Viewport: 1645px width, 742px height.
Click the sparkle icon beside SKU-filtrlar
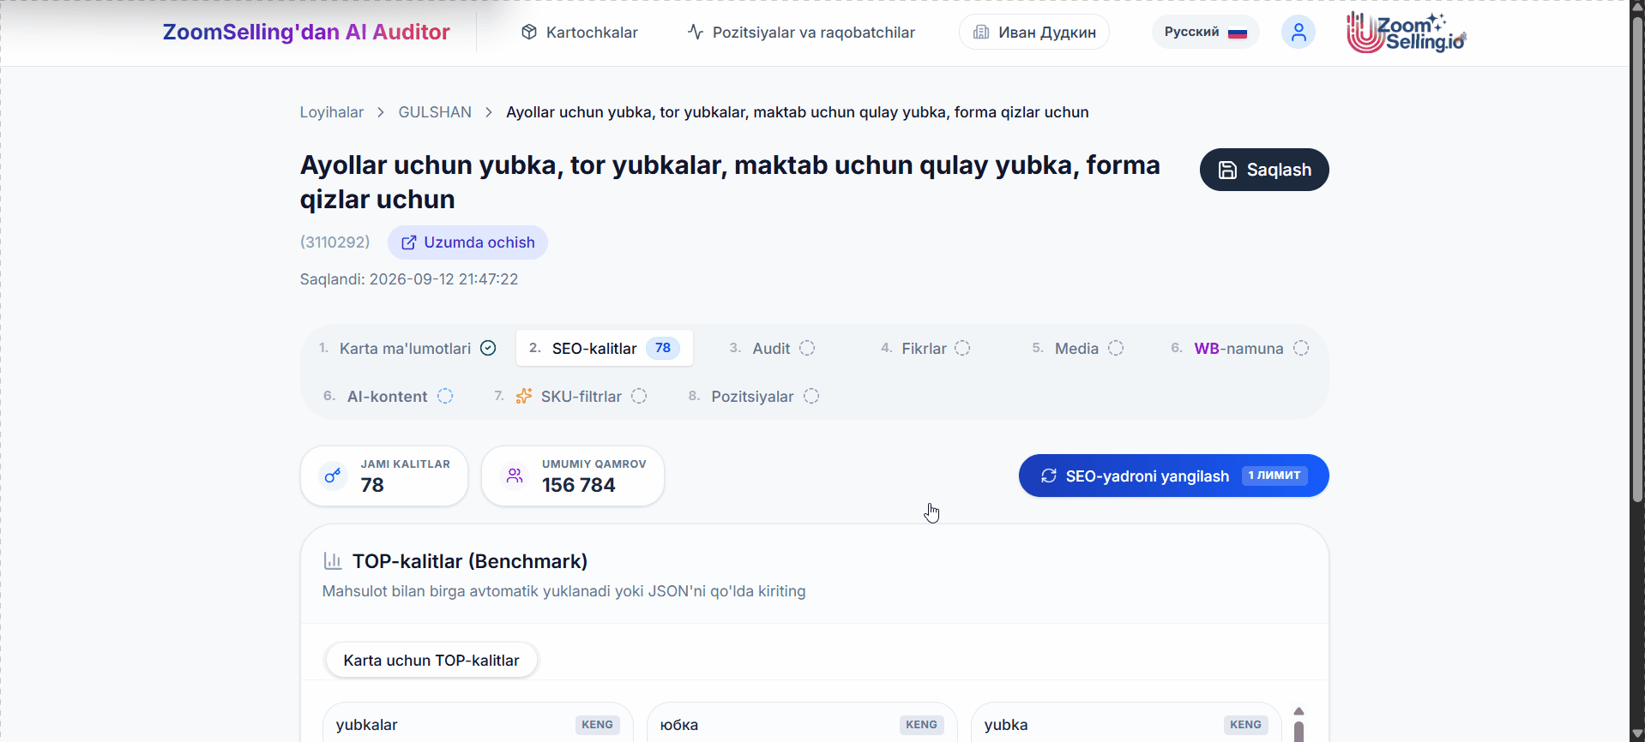tap(523, 396)
